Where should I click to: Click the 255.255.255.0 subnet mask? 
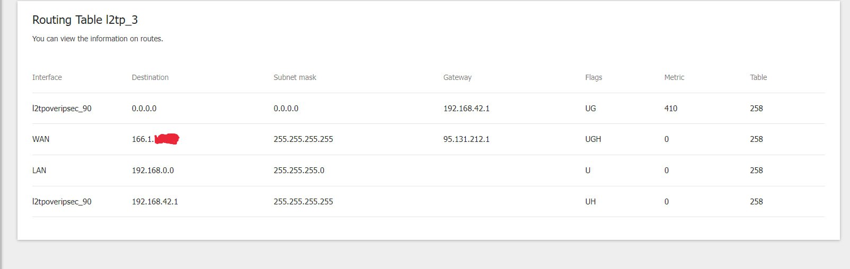299,171
